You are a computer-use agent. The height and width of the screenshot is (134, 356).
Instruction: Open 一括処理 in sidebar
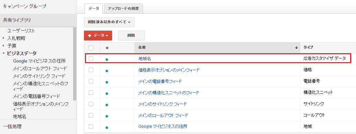12,126
